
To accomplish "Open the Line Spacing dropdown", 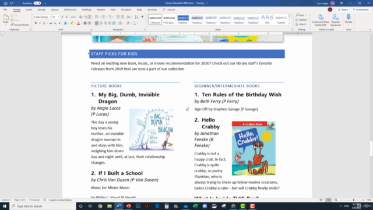I will pos(121,23).
